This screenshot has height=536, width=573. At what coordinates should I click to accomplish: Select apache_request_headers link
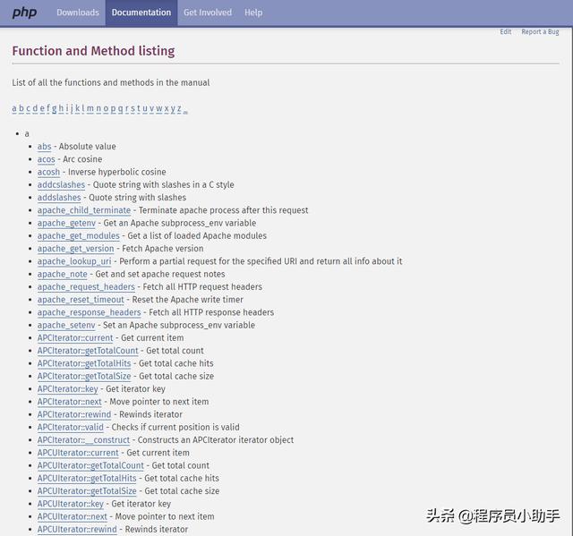pyautogui.click(x=86, y=287)
